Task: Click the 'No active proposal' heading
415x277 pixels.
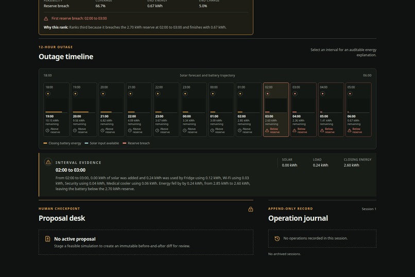Action: click(75, 239)
